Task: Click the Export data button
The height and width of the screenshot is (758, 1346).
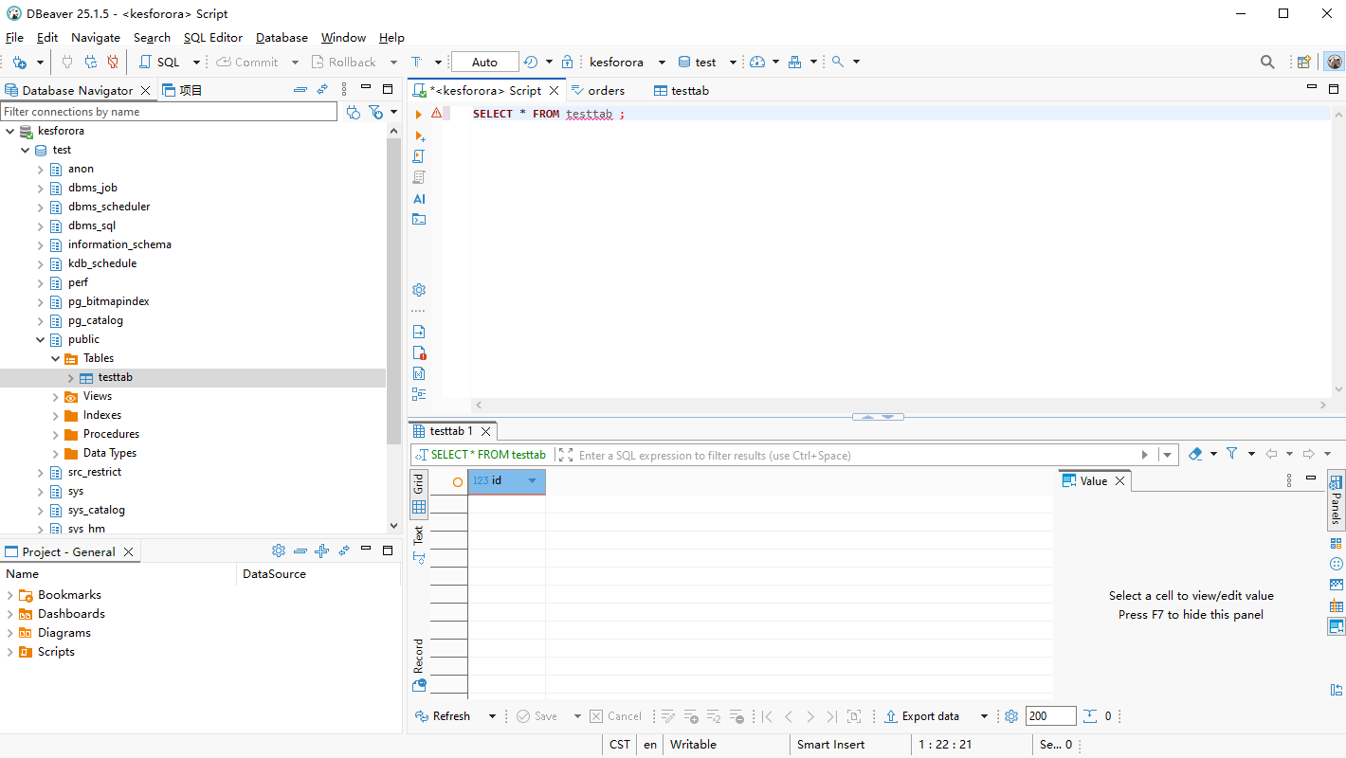Action: point(922,716)
